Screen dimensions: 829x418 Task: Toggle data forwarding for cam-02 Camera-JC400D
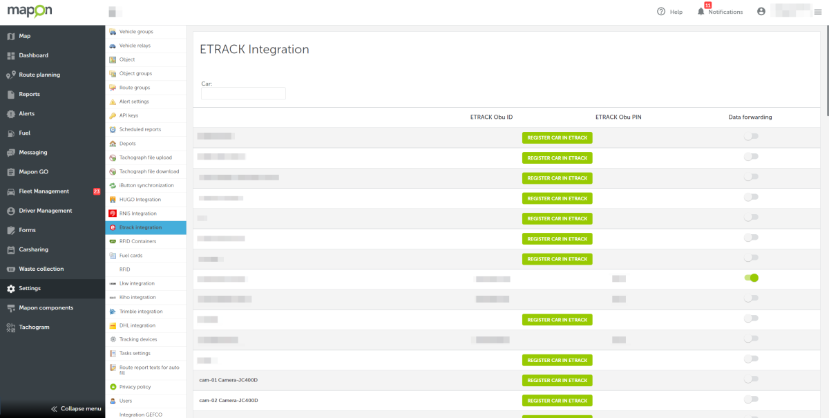751,399
